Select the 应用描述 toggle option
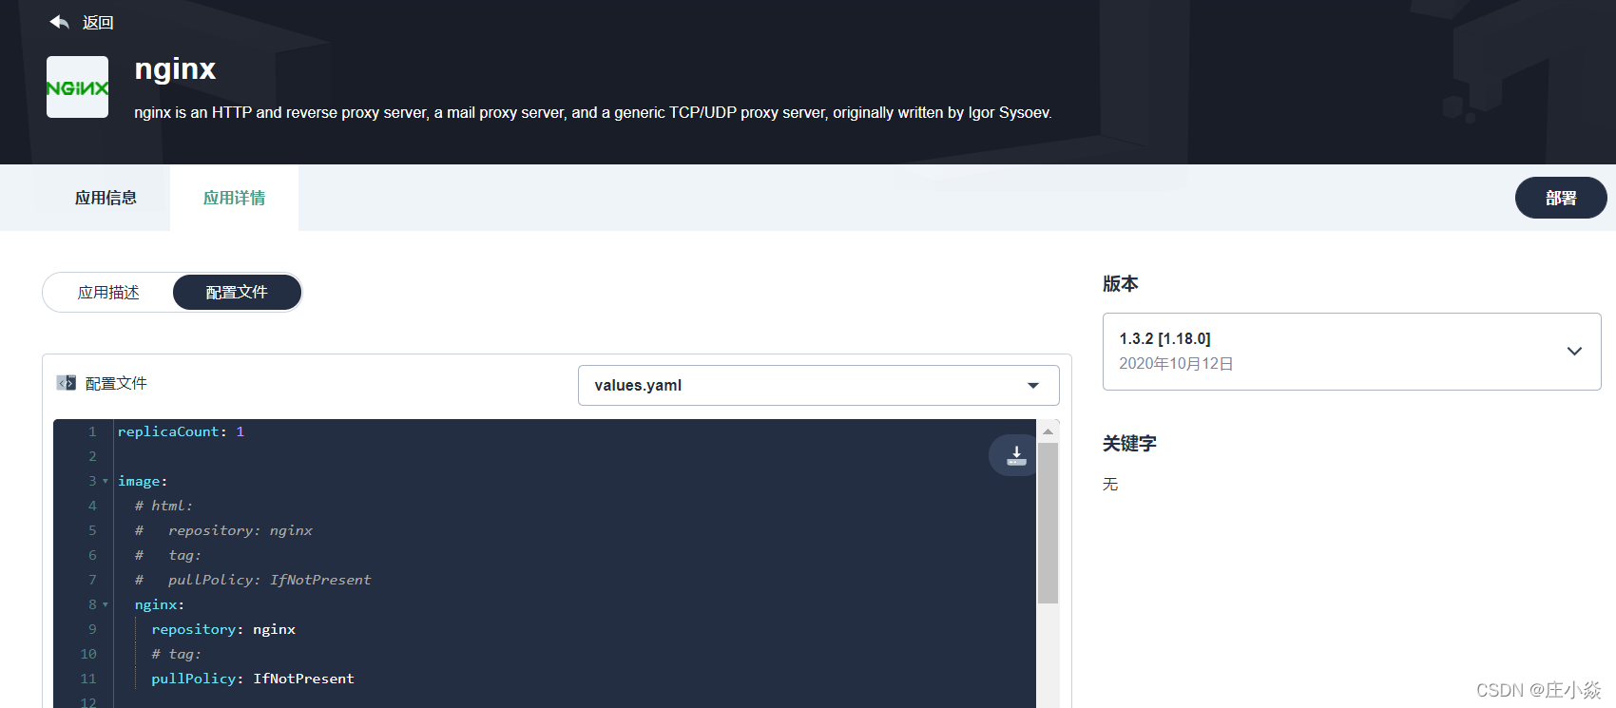This screenshot has height=708, width=1616. (108, 293)
